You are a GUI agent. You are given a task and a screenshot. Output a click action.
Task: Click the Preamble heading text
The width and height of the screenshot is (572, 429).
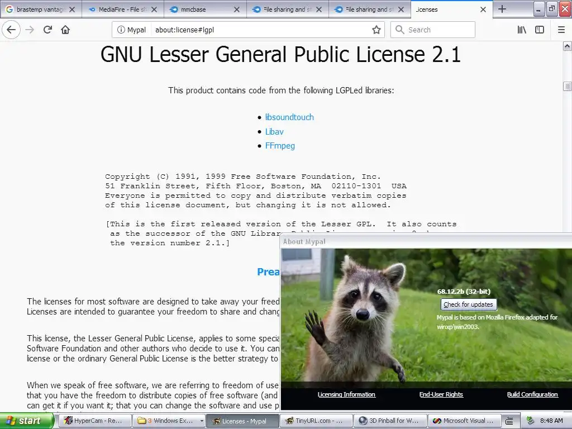[269, 272]
